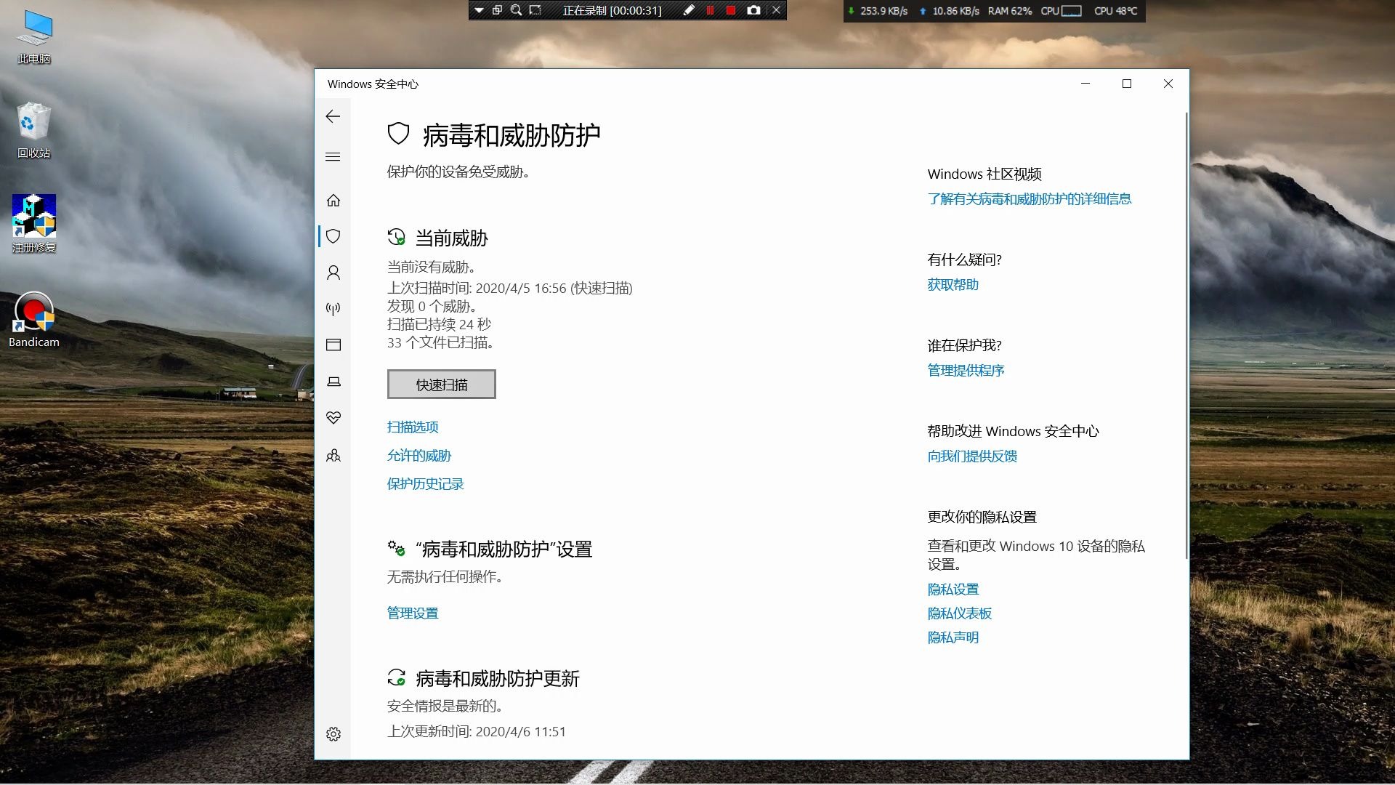Image resolution: width=1395 pixels, height=785 pixels.
Task: Open the 允许的威胁 link
Action: tap(419, 456)
